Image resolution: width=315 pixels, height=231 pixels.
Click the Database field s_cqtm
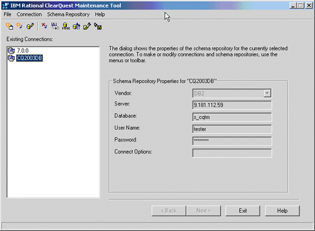coord(232,117)
